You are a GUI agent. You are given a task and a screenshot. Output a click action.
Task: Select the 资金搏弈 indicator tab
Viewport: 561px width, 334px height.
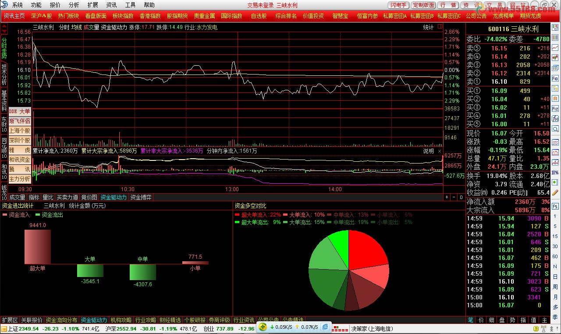(x=141, y=197)
